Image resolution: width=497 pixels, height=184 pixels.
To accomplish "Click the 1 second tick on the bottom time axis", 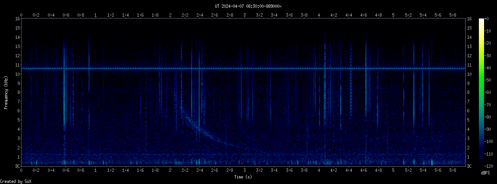I will point(96,171).
